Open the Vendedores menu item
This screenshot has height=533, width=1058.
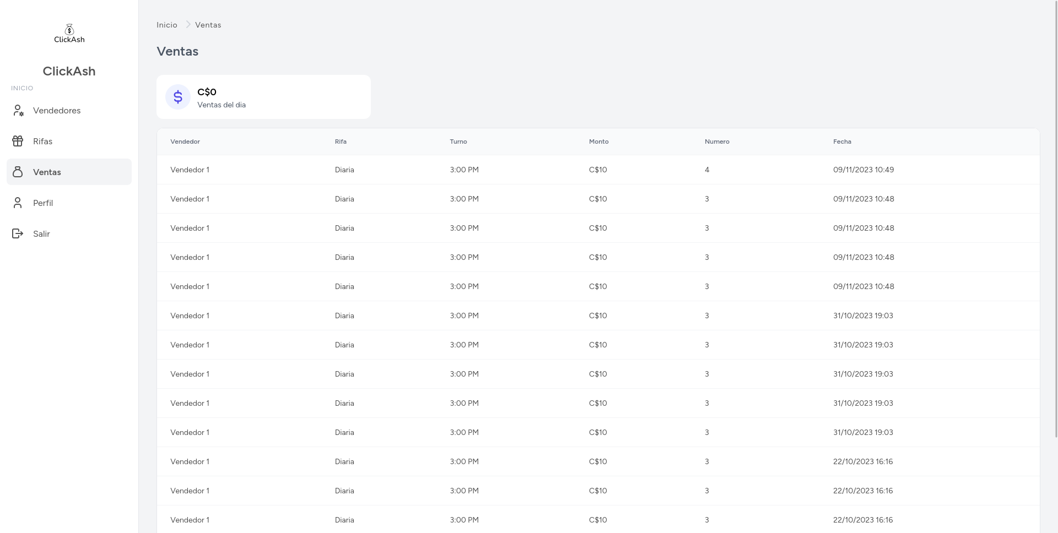coord(57,111)
